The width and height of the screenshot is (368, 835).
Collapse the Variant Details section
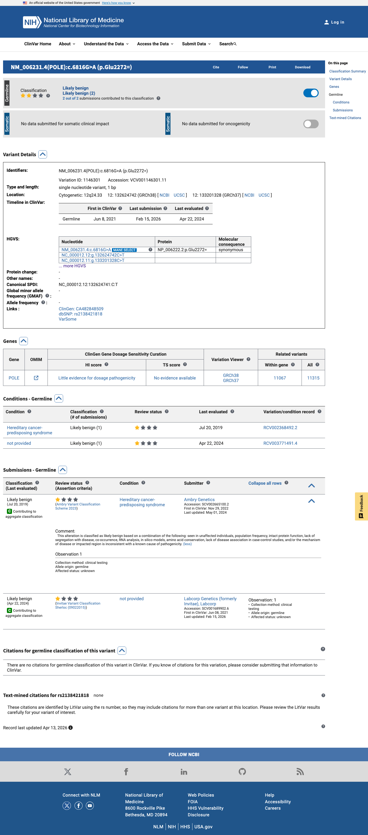click(x=43, y=154)
